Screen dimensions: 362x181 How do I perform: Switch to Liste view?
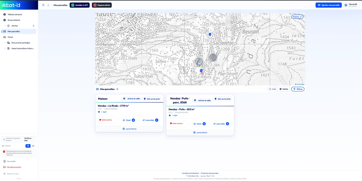coord(272,89)
